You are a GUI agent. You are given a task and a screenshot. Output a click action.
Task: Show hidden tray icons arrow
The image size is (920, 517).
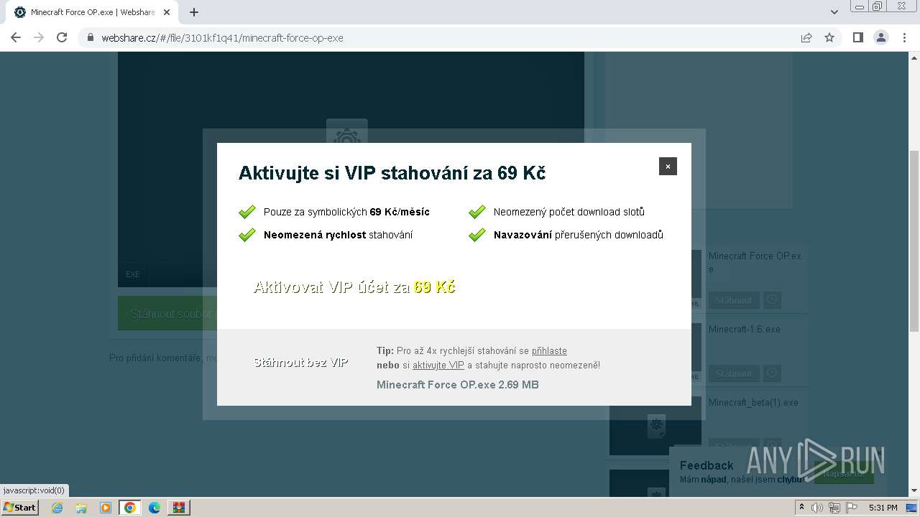click(x=801, y=508)
